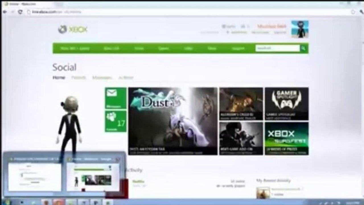364x205 pixels.
Task: Open the Social menu in the green bar
Action: (x=139, y=48)
